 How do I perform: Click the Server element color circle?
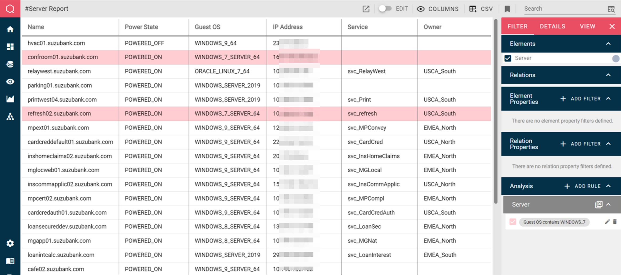click(x=615, y=59)
